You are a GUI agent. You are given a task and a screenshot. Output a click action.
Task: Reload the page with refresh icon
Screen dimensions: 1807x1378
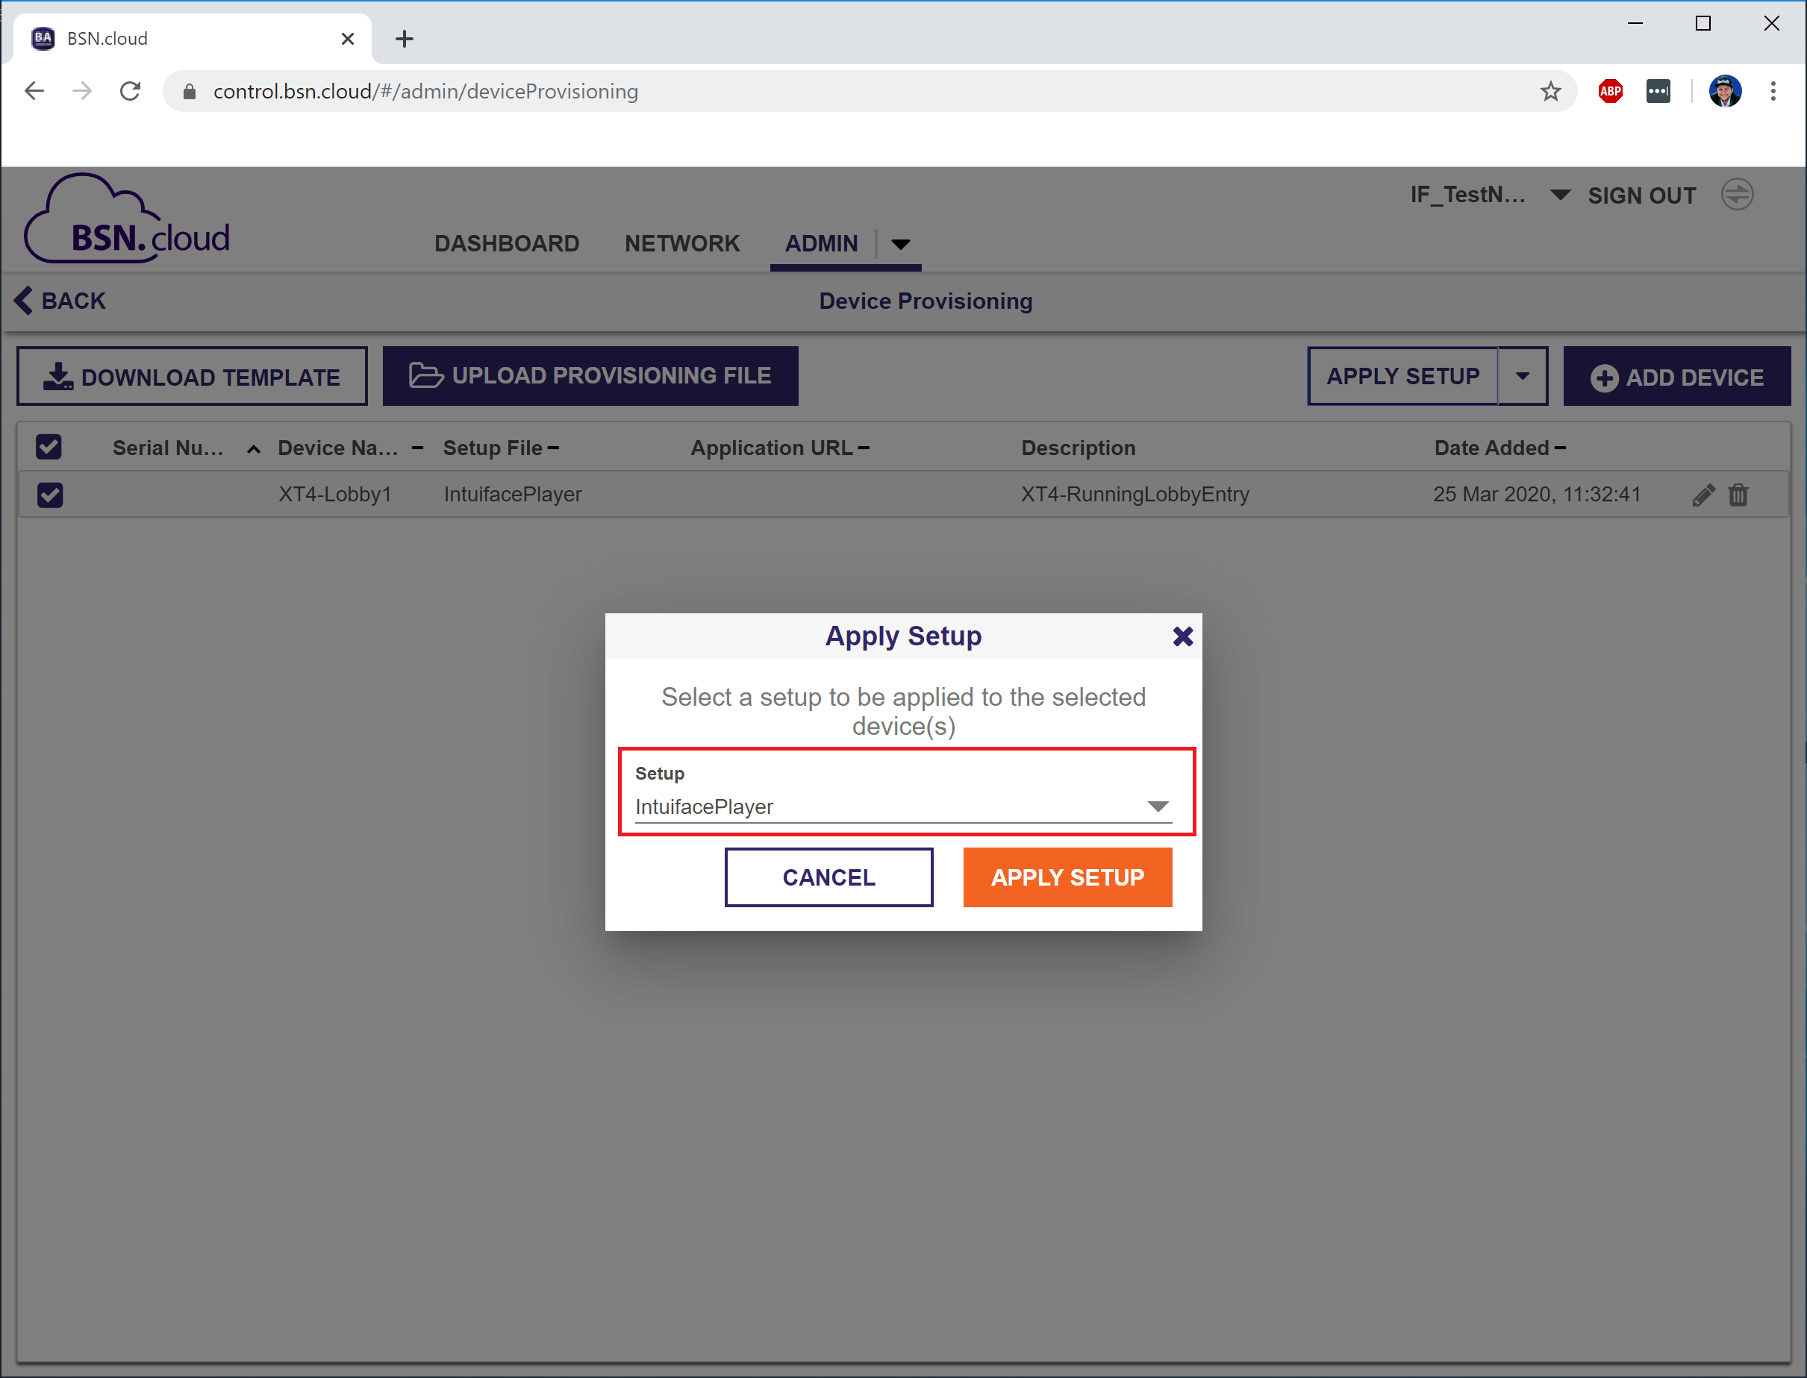point(131,91)
